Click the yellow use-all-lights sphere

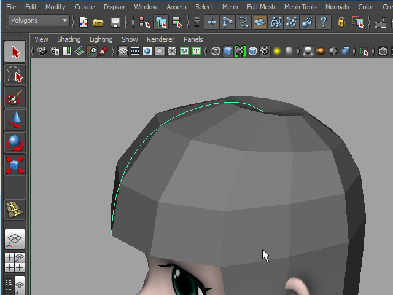click(x=276, y=52)
